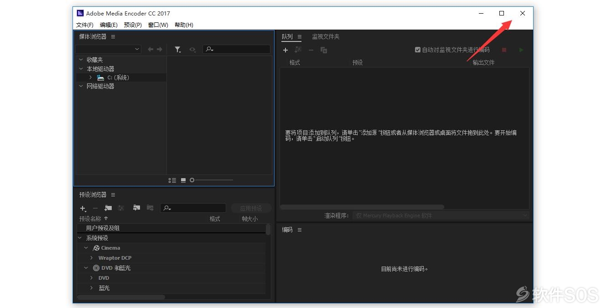Switch media browser to thumbnail view
Viewport: 607px width, 308px height.
click(x=183, y=180)
